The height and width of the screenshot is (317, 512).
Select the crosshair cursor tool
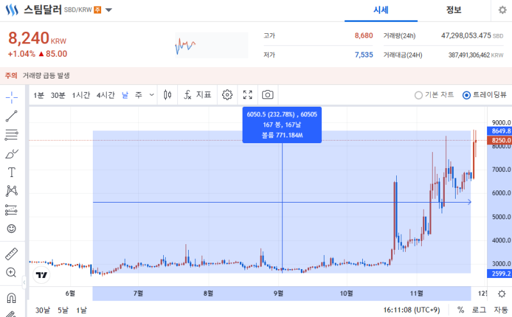pos(12,97)
